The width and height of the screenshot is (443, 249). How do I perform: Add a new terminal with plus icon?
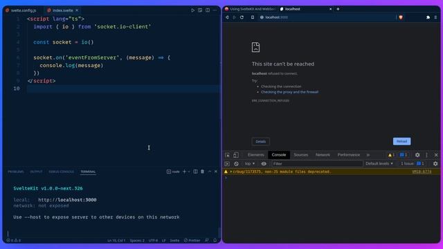[184, 172]
